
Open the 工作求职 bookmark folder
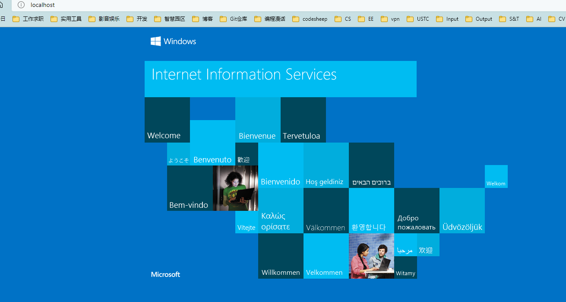[x=28, y=19]
